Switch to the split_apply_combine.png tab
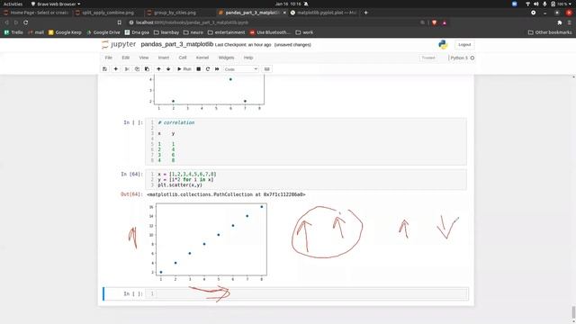This screenshot has width=576, height=324. coord(108,13)
